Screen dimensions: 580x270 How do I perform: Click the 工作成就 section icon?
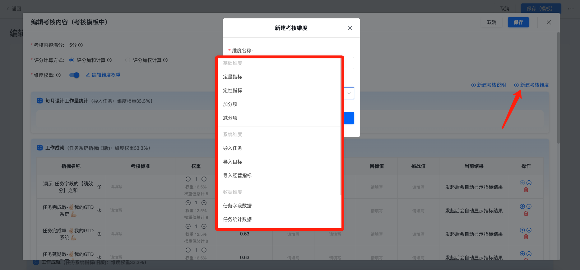point(40,148)
